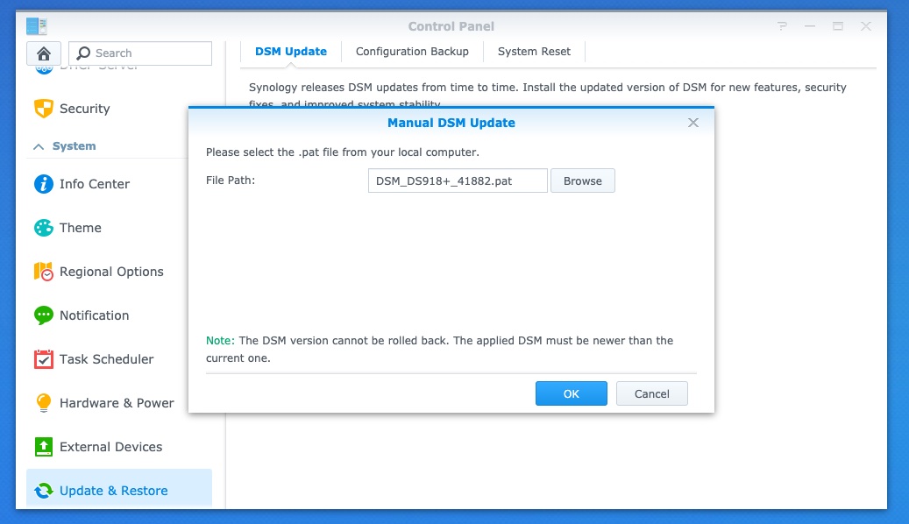Confirm the update with OK
This screenshot has height=524, width=909.
[x=571, y=393]
